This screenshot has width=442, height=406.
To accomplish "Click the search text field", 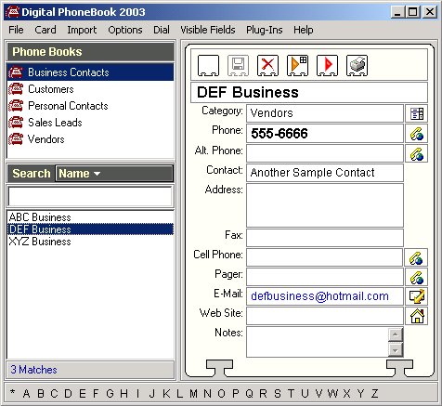I will 90,196.
